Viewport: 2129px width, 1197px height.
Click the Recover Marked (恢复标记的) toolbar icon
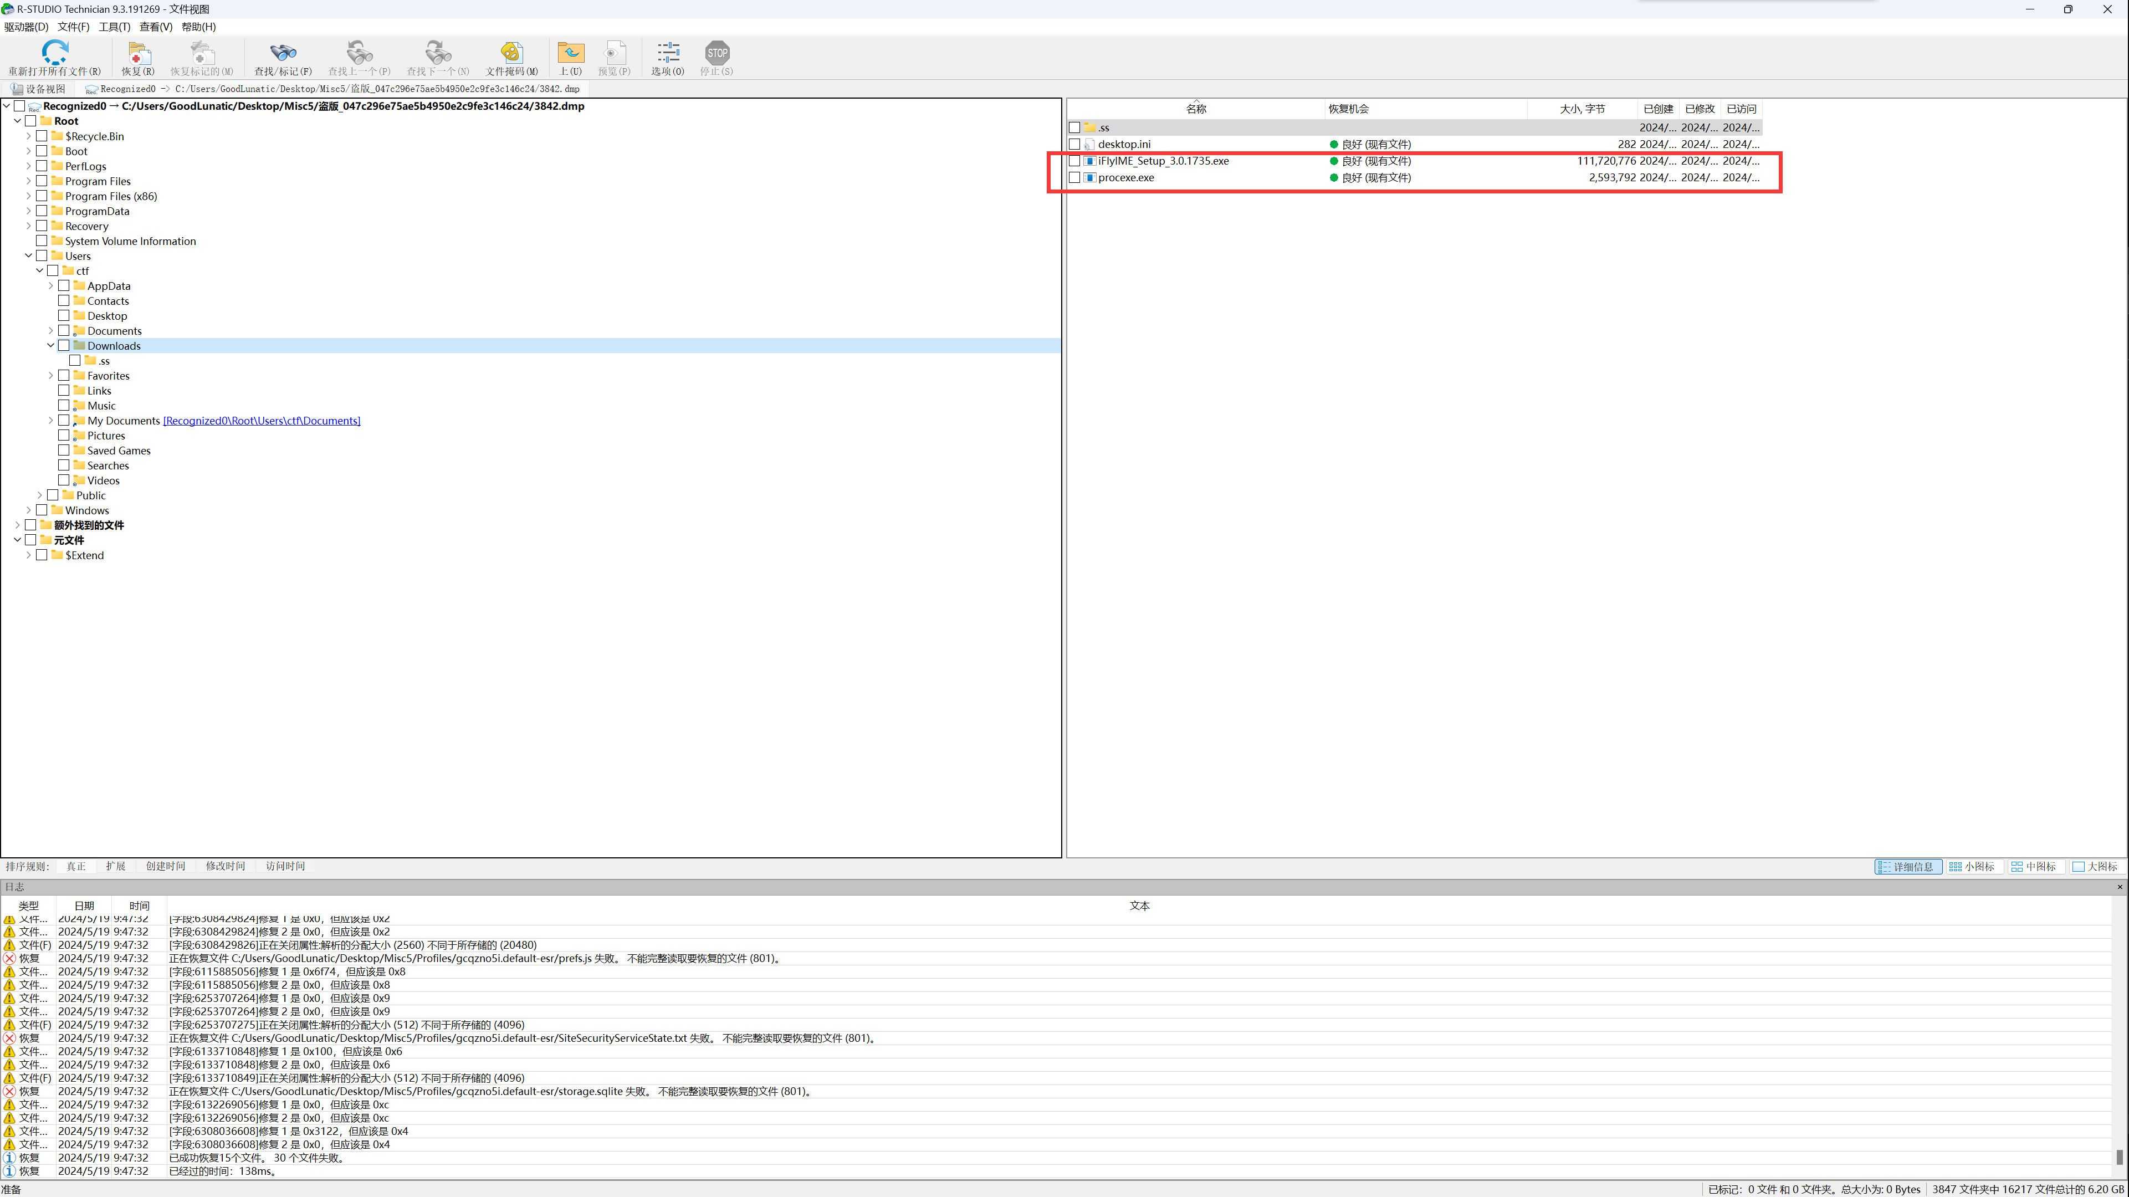point(202,53)
